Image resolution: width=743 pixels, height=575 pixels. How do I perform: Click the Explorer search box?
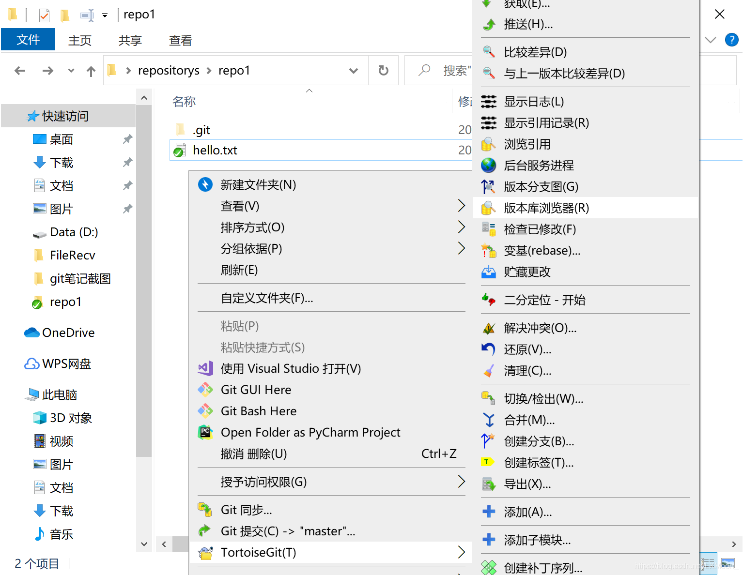click(438, 71)
